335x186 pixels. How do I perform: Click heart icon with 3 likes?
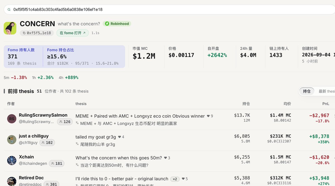pyautogui.click(x=165, y=158)
